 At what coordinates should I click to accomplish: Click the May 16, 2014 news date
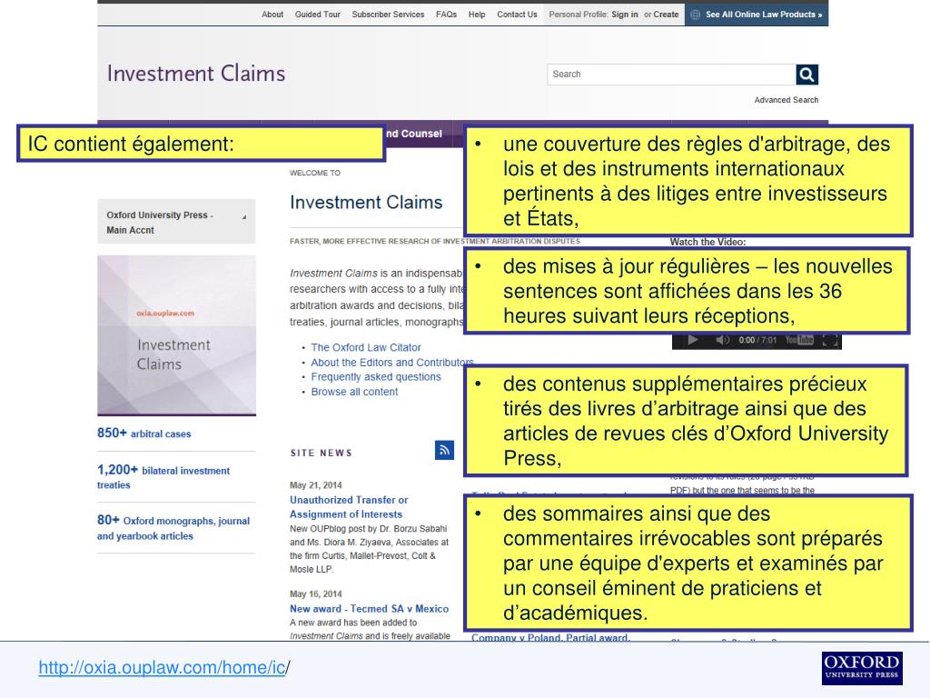[315, 593]
